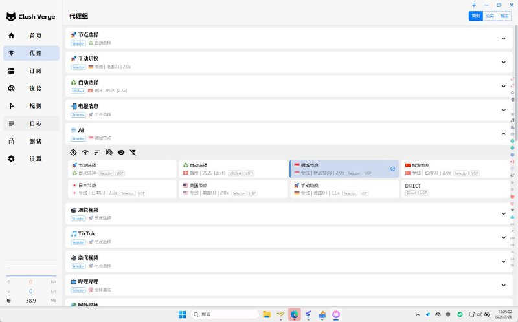Collapse the AI proxy group

coord(503,134)
